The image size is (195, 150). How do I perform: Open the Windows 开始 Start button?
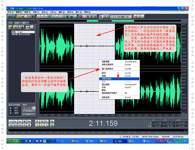pyautogui.click(x=14, y=141)
